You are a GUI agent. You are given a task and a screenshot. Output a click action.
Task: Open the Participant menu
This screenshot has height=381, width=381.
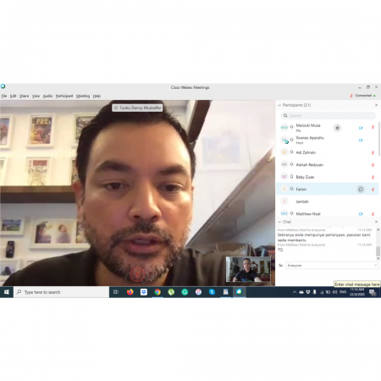tap(64, 96)
